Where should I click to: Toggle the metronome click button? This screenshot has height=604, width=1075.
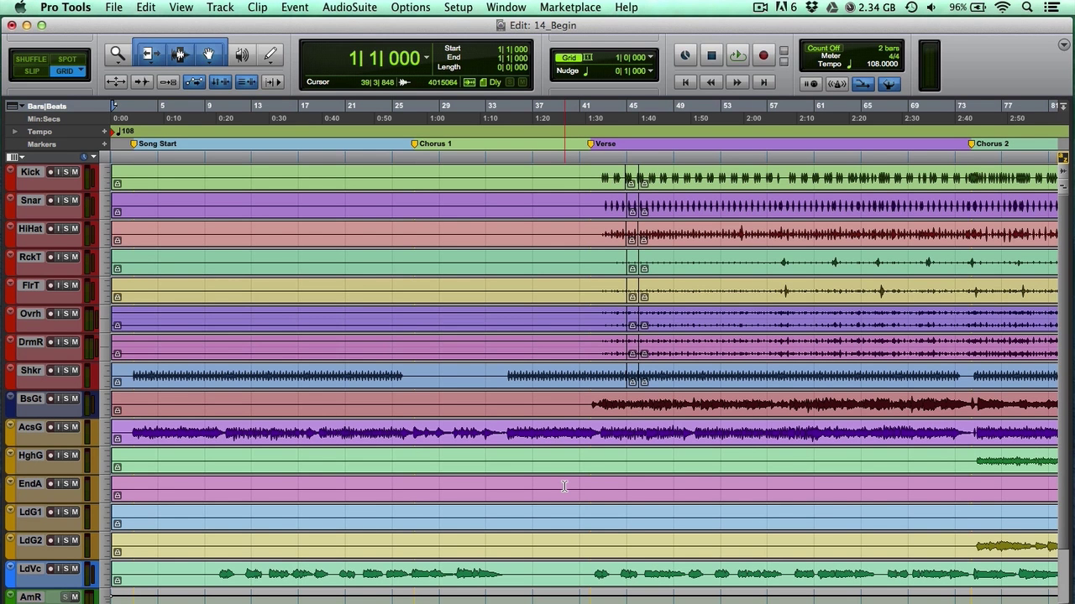pos(836,84)
